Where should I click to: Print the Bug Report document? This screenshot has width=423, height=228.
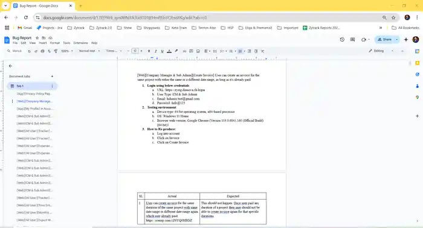(x=42, y=51)
